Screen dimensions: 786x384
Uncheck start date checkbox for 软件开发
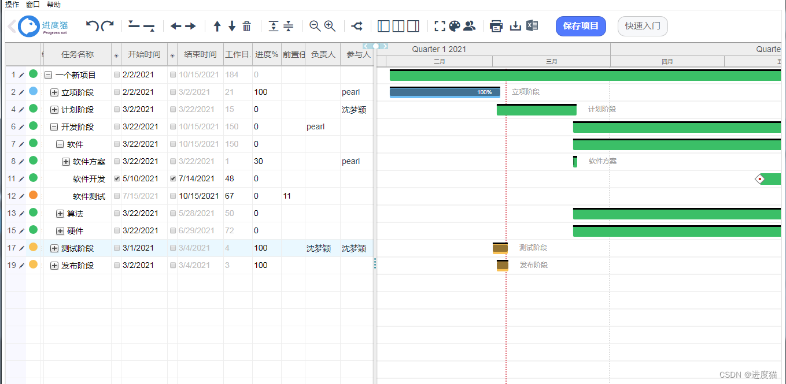click(x=117, y=179)
